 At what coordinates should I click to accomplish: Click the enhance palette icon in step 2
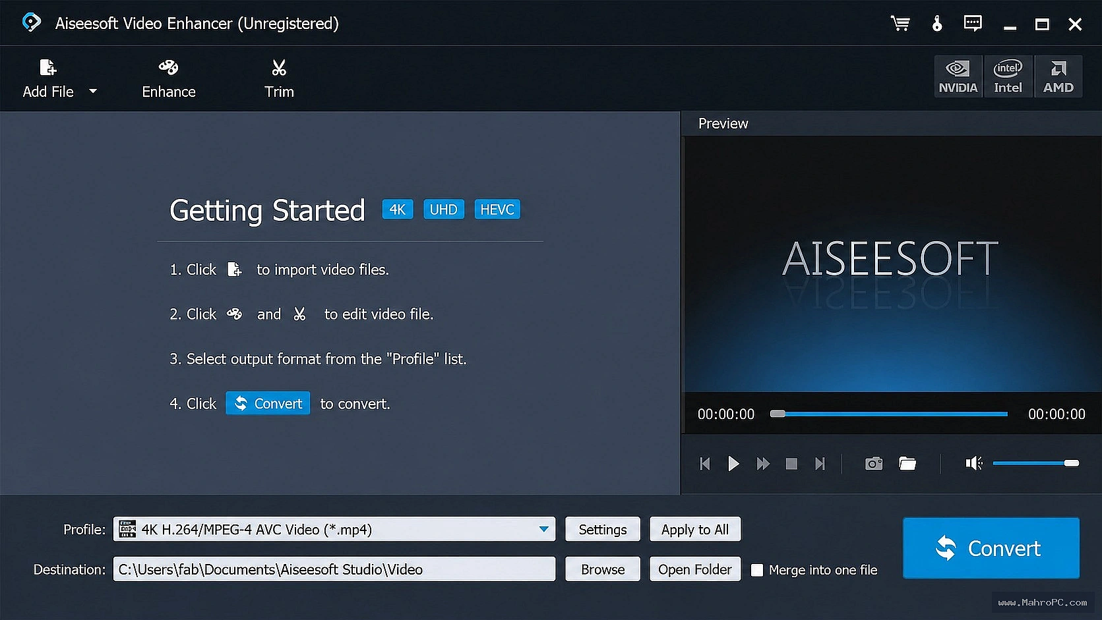[234, 314]
